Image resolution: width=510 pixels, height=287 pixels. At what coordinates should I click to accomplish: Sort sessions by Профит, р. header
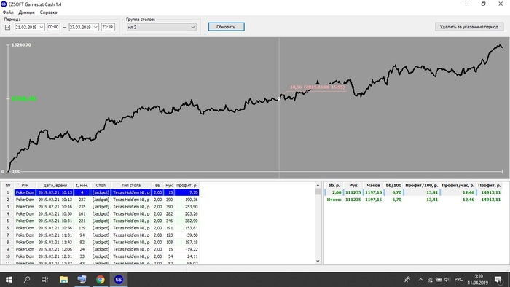187,185
